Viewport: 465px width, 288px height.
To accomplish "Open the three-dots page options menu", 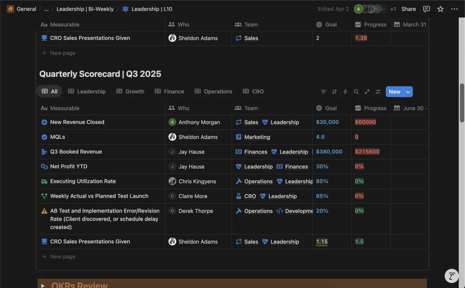I will tap(455, 9).
